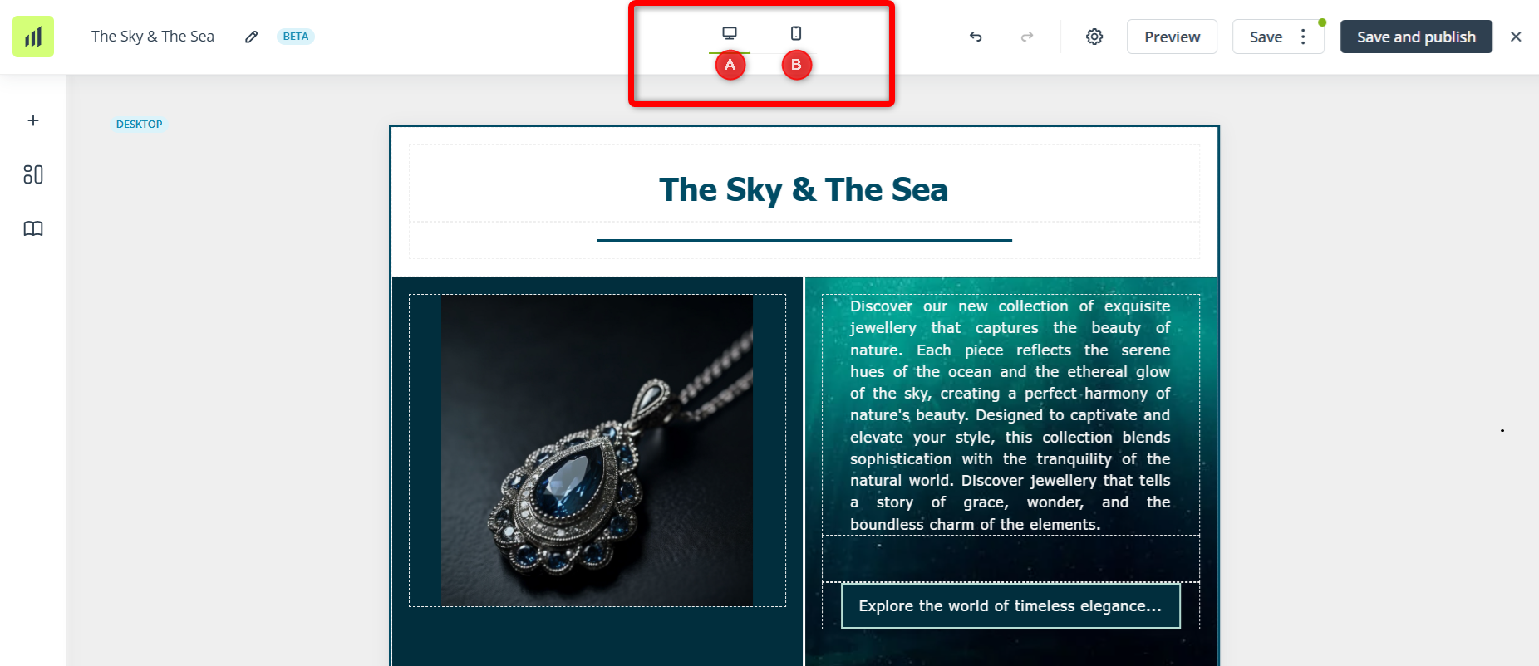Open the book library sidebar icon
Viewport: 1539px width, 666px height.
pos(33,228)
